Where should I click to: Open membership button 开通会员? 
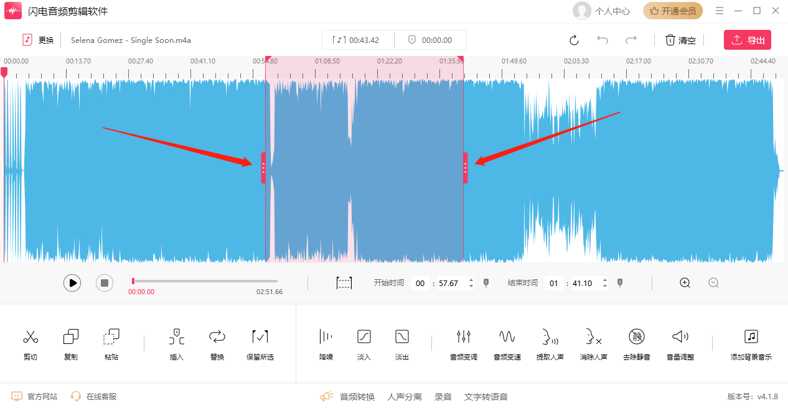point(673,11)
